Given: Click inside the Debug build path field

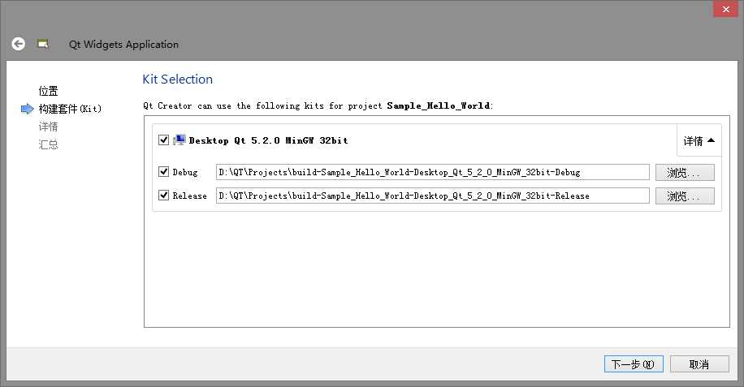Looking at the screenshot, I should (x=433, y=172).
